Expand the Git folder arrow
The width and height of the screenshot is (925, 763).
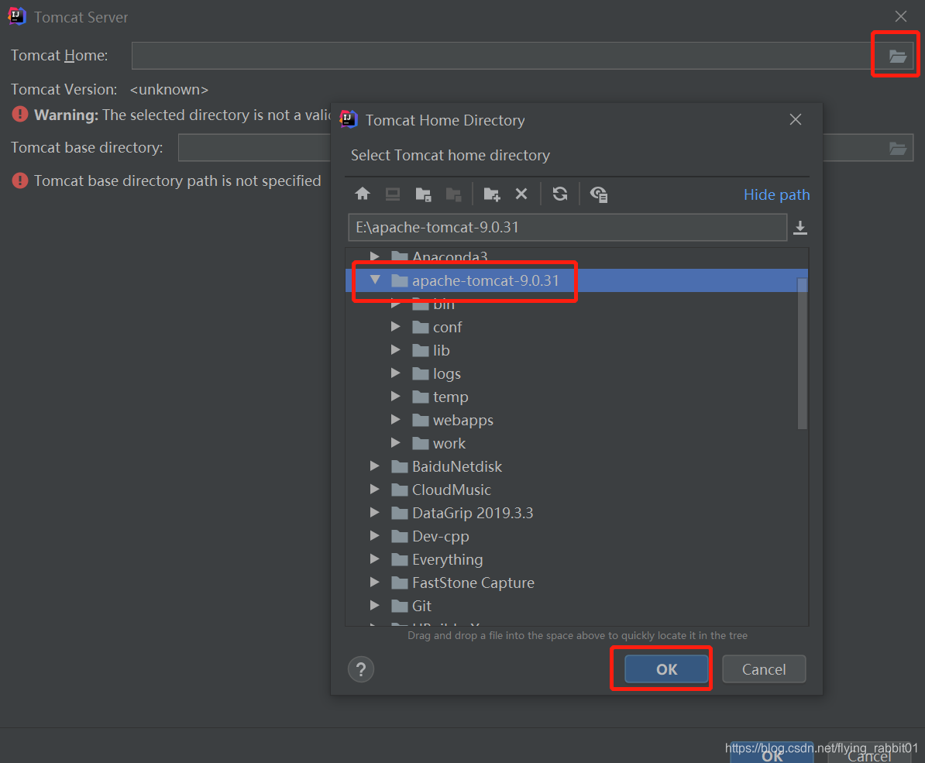click(x=375, y=605)
